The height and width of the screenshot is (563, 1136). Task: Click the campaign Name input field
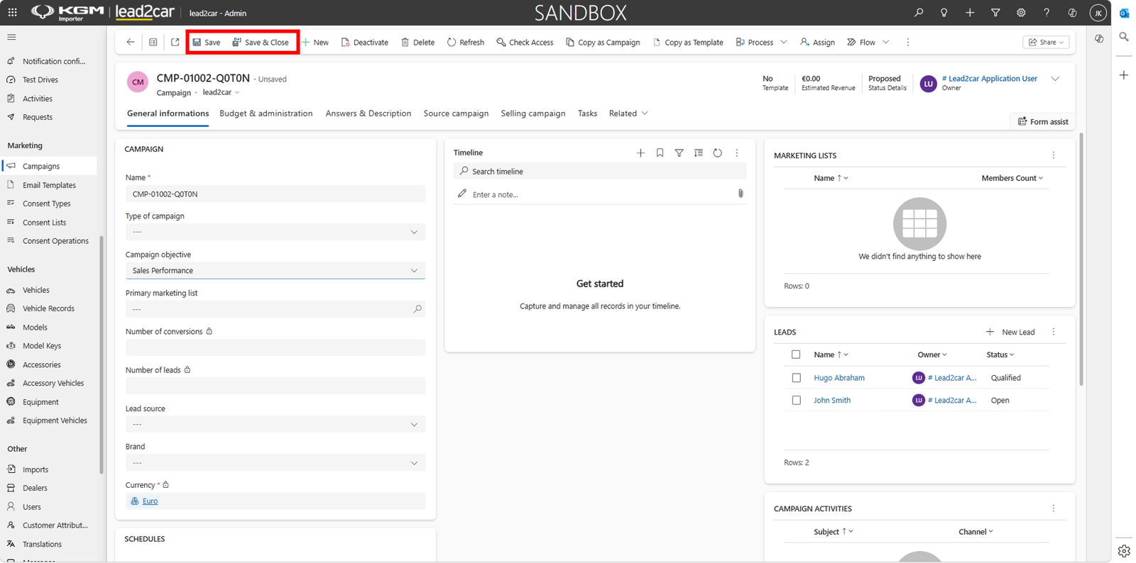click(x=275, y=194)
